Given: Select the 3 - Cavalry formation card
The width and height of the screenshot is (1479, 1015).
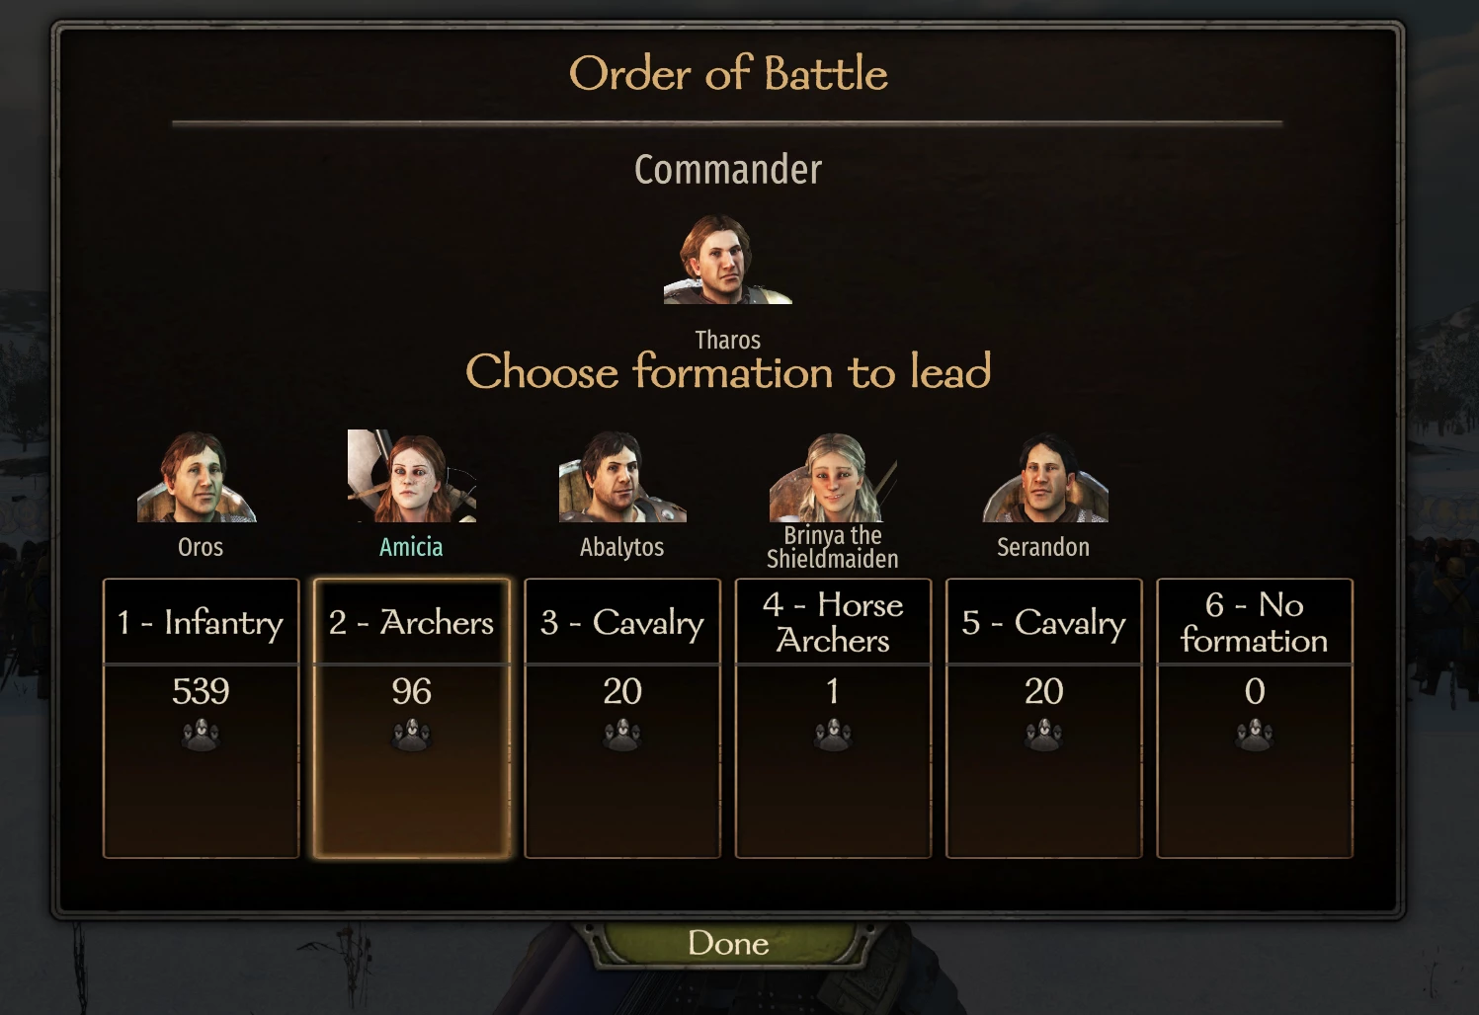Looking at the screenshot, I should [622, 718].
